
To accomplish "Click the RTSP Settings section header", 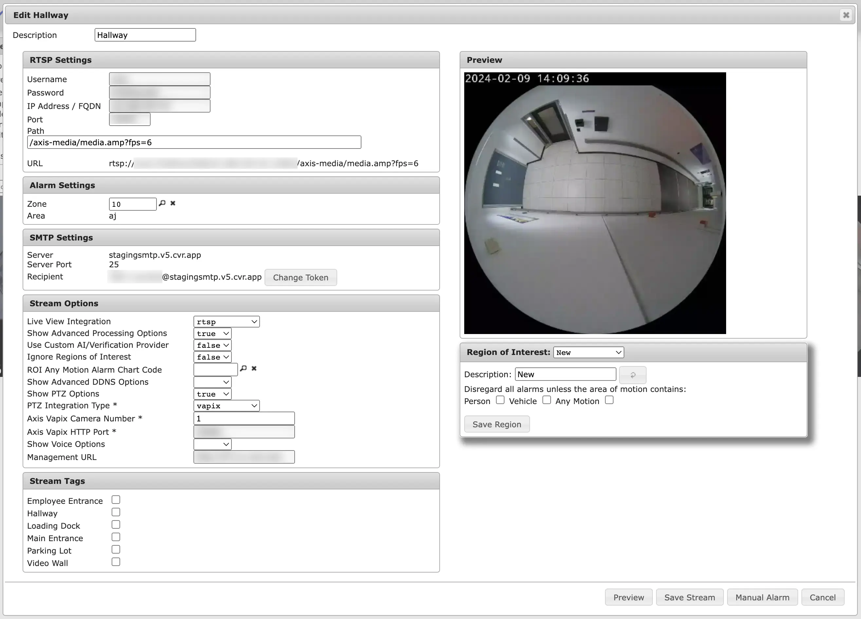I will (231, 60).
